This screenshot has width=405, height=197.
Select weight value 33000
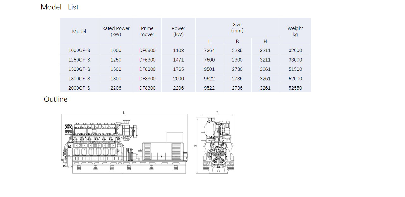click(295, 60)
